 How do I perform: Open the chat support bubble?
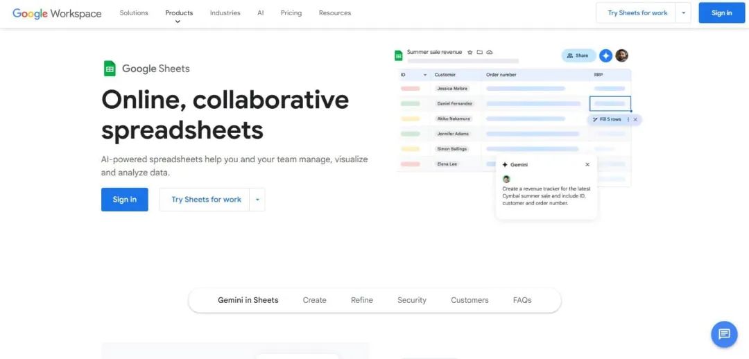click(724, 334)
